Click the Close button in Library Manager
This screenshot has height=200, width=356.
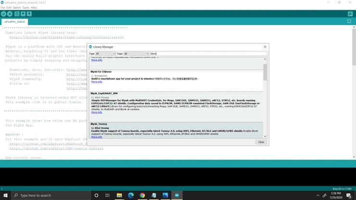(x=261, y=142)
